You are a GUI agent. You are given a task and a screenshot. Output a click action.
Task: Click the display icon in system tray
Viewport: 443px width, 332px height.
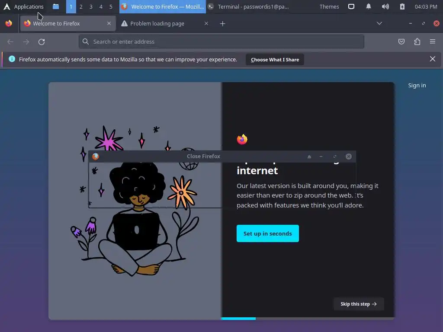(351, 6)
